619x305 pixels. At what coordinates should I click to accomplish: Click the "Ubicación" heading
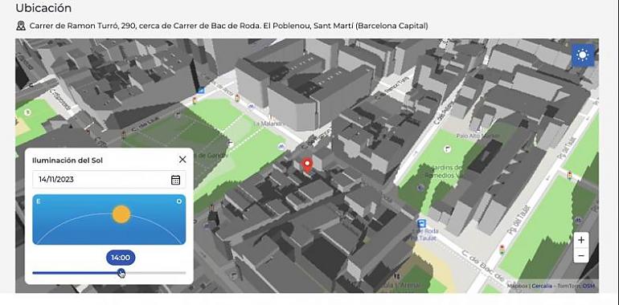coord(44,8)
